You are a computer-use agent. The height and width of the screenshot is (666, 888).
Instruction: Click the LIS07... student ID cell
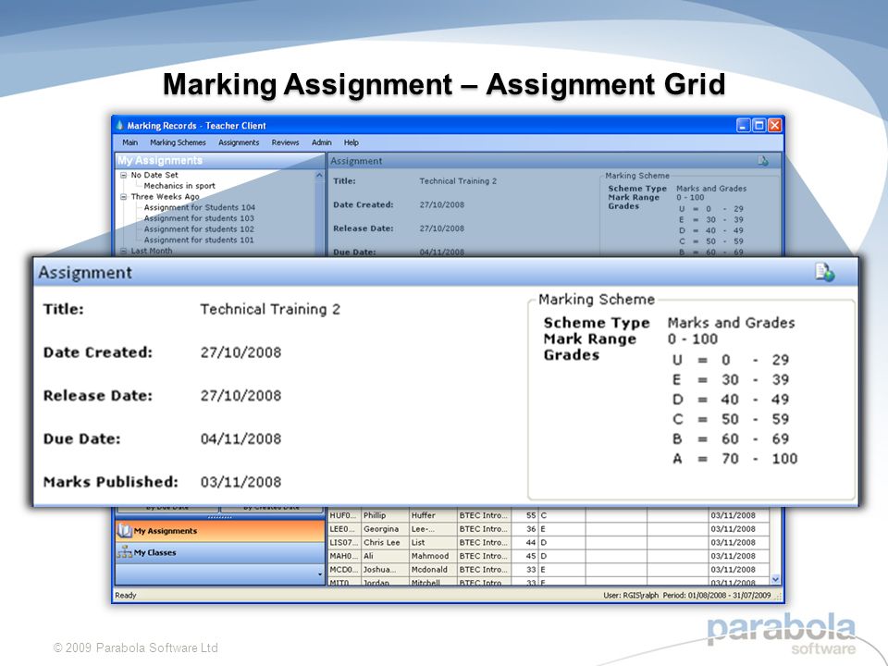(x=344, y=543)
